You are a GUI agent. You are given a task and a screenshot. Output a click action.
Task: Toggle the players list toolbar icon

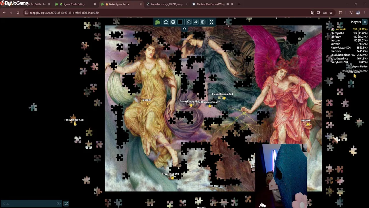tap(189, 22)
